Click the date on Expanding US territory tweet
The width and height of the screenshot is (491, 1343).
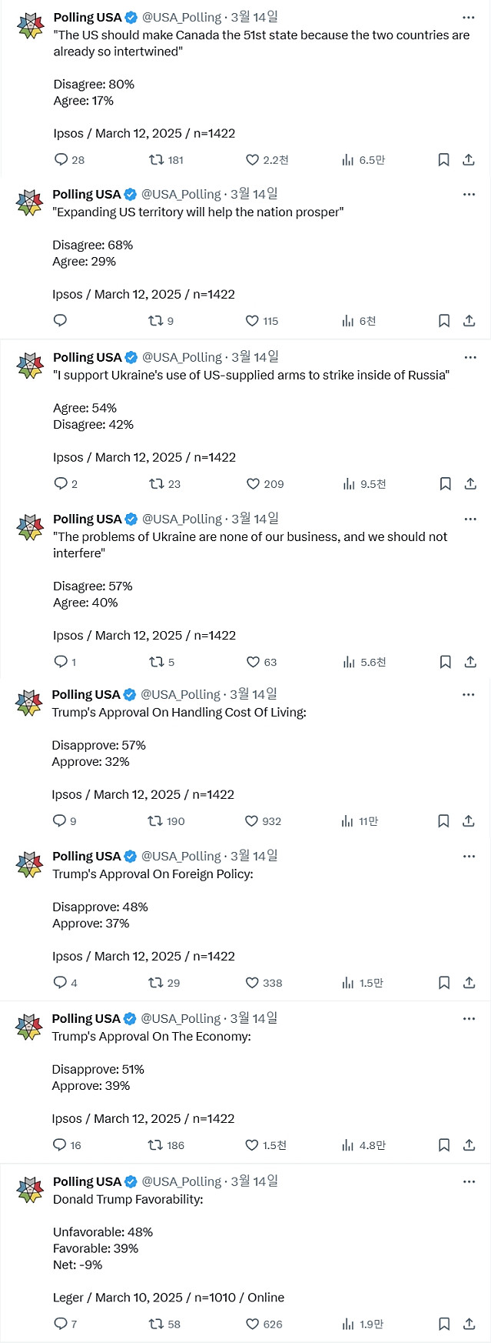254,194
